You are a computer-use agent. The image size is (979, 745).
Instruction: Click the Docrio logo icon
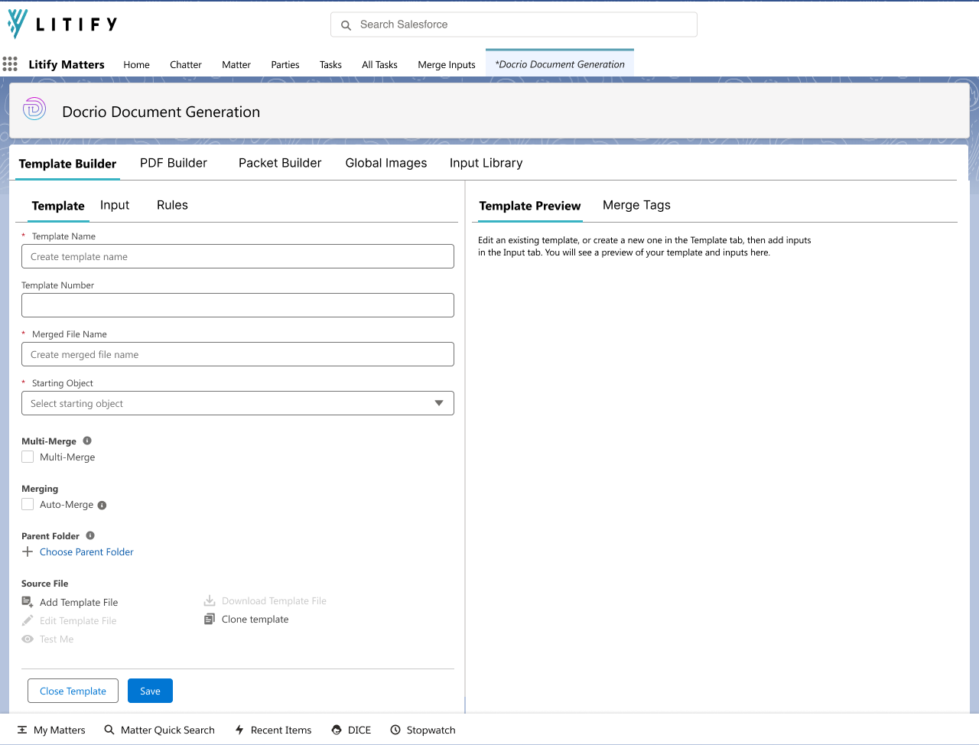click(34, 109)
